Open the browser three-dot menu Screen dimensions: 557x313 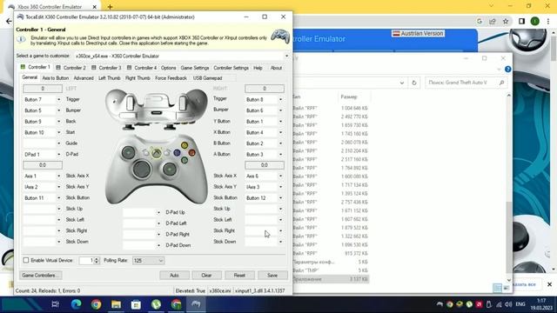pyautogui.click(x=548, y=21)
